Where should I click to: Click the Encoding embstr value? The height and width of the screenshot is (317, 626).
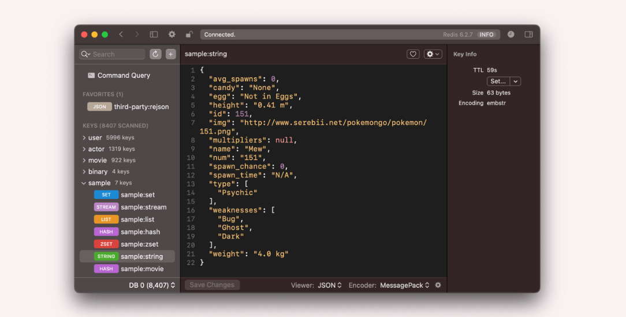pos(496,103)
